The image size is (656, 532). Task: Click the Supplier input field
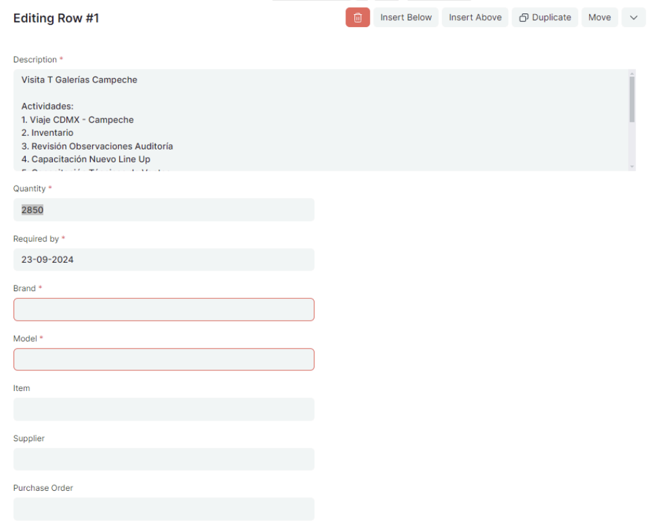coord(164,459)
